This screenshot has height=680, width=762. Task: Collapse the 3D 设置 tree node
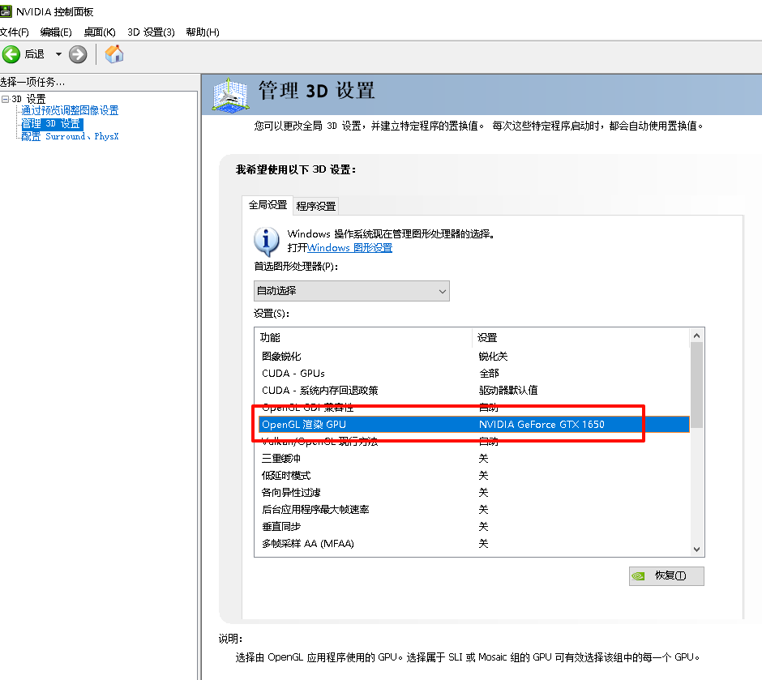coord(5,99)
